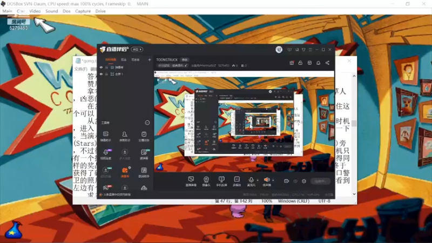Open the skin shirt icon in title bar
Screen dimensions: 432x243
click(x=303, y=50)
